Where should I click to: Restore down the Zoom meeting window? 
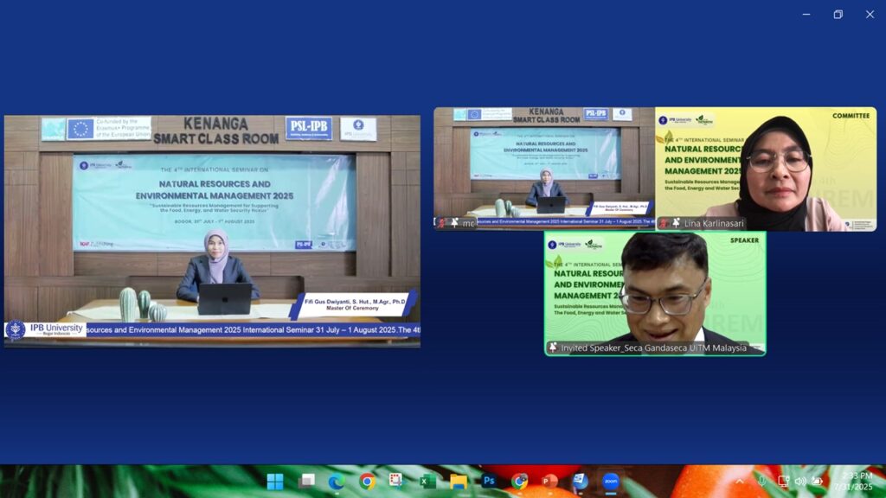coord(838,14)
